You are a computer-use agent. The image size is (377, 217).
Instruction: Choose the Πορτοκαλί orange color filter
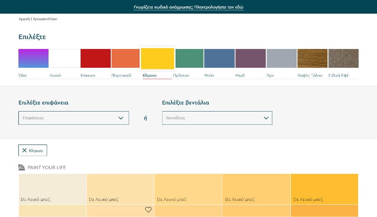pyautogui.click(x=125, y=58)
